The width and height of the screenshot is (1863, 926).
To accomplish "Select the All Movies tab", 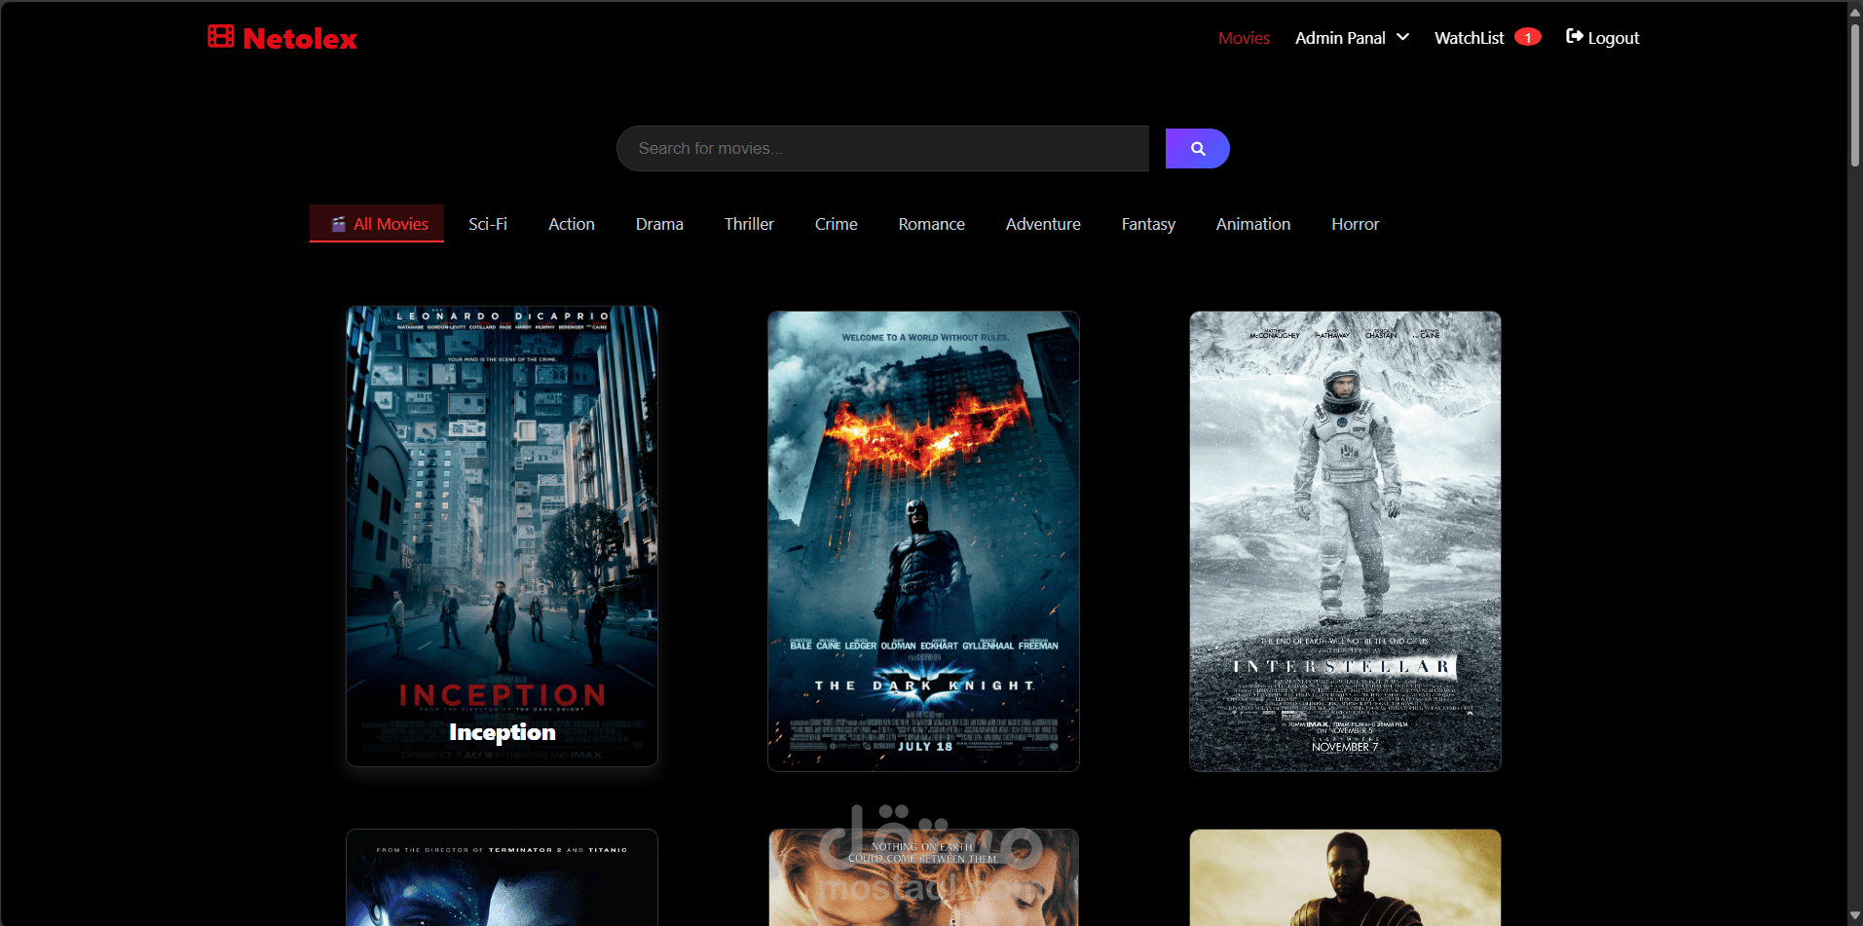I will pos(377,224).
